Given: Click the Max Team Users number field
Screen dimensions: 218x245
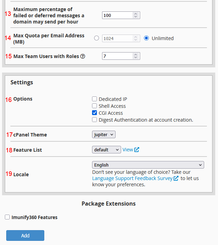Looking at the screenshot, I should tap(117, 56).
